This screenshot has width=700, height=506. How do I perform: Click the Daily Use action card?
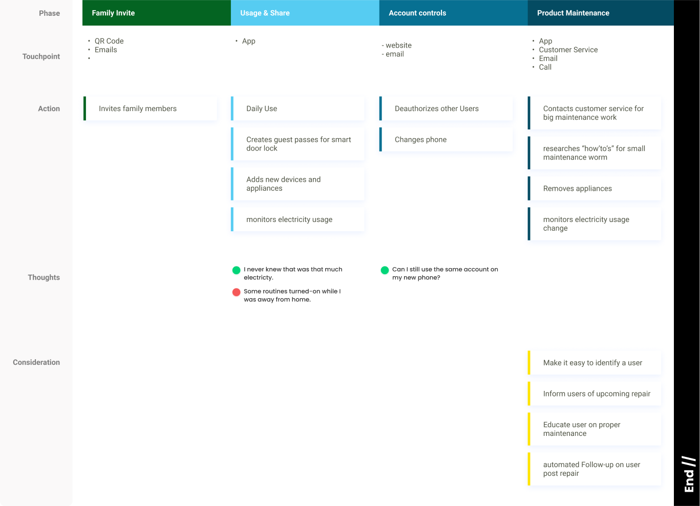coord(298,108)
